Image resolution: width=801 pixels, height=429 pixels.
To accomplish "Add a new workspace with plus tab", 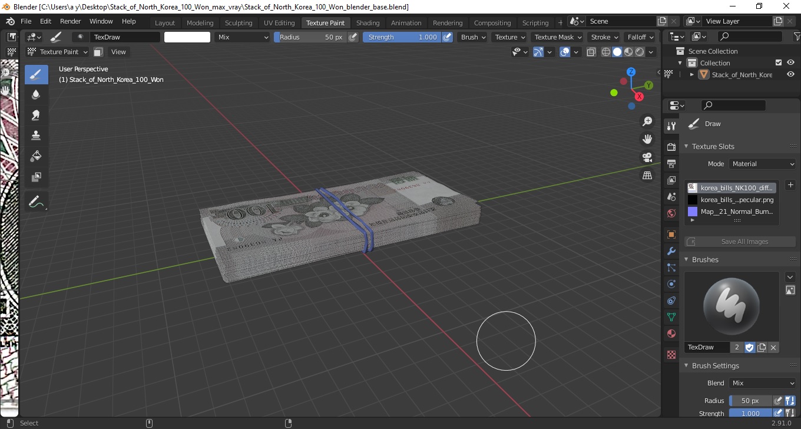I will (560, 23).
